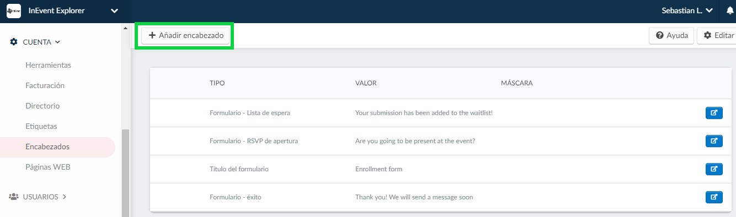Collapse the CUENTA section

[x=41, y=42]
